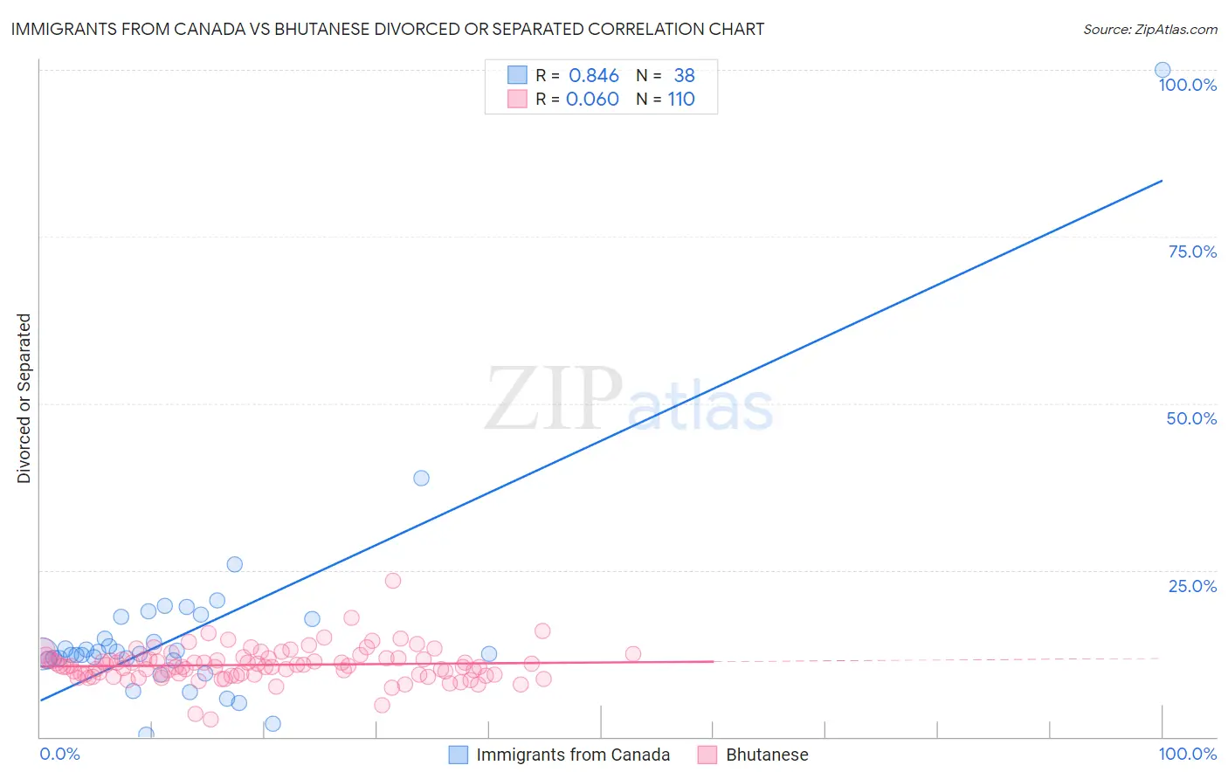1228x779 pixels.
Task: Click the blue legend swatch beside R = 0.846
Action: click(x=517, y=75)
